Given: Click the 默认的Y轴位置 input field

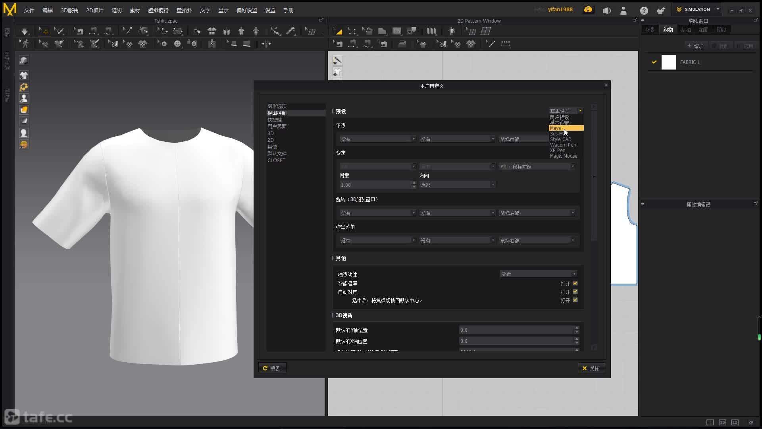Looking at the screenshot, I should point(517,330).
